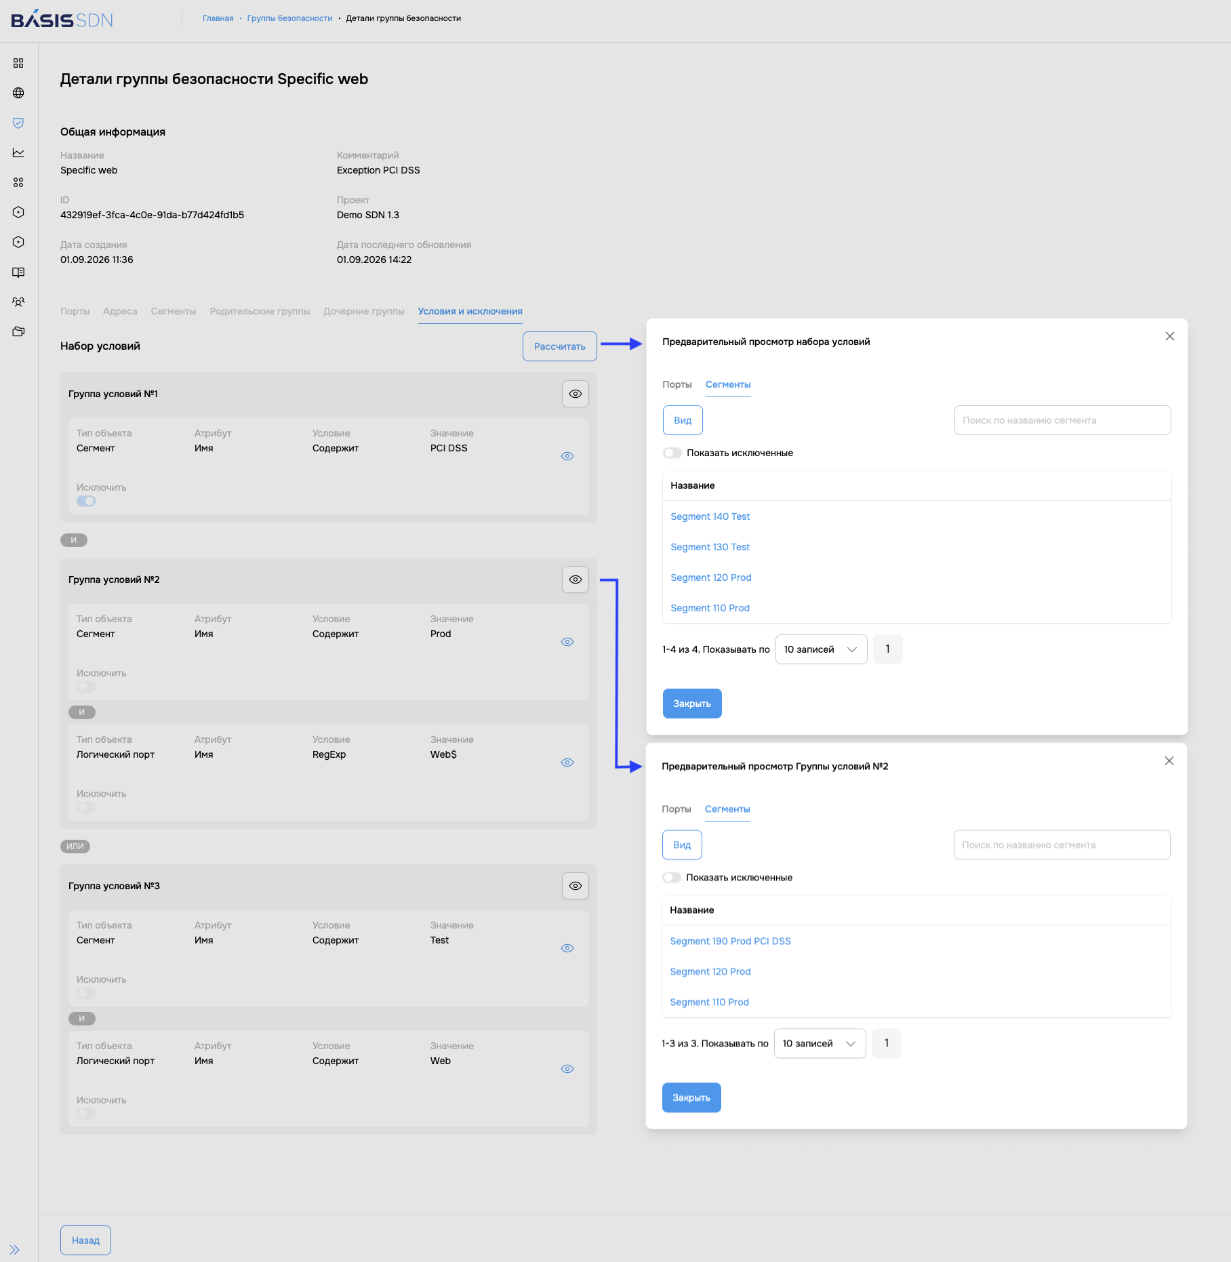Open 10 записей dropdown in Группы условий №2 preview
This screenshot has height=1262, width=1231.
tap(820, 1044)
